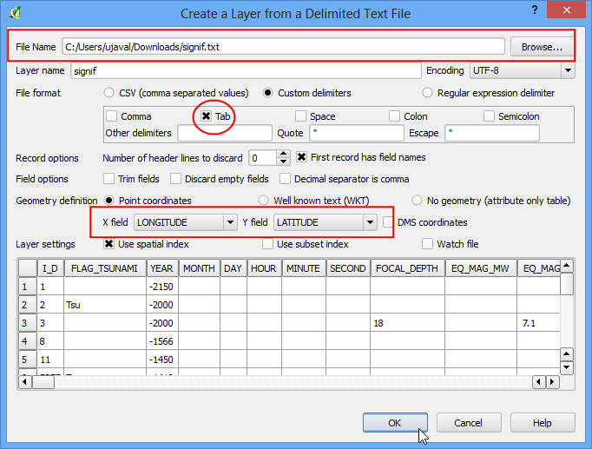592x449 pixels.
Task: Increase header lines to discard with up arrow
Action: pos(283,154)
